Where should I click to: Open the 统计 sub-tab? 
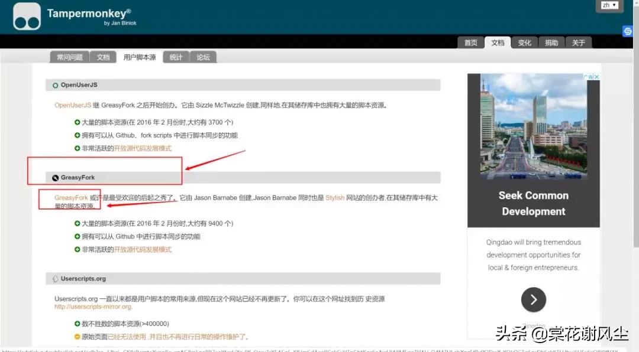[176, 57]
